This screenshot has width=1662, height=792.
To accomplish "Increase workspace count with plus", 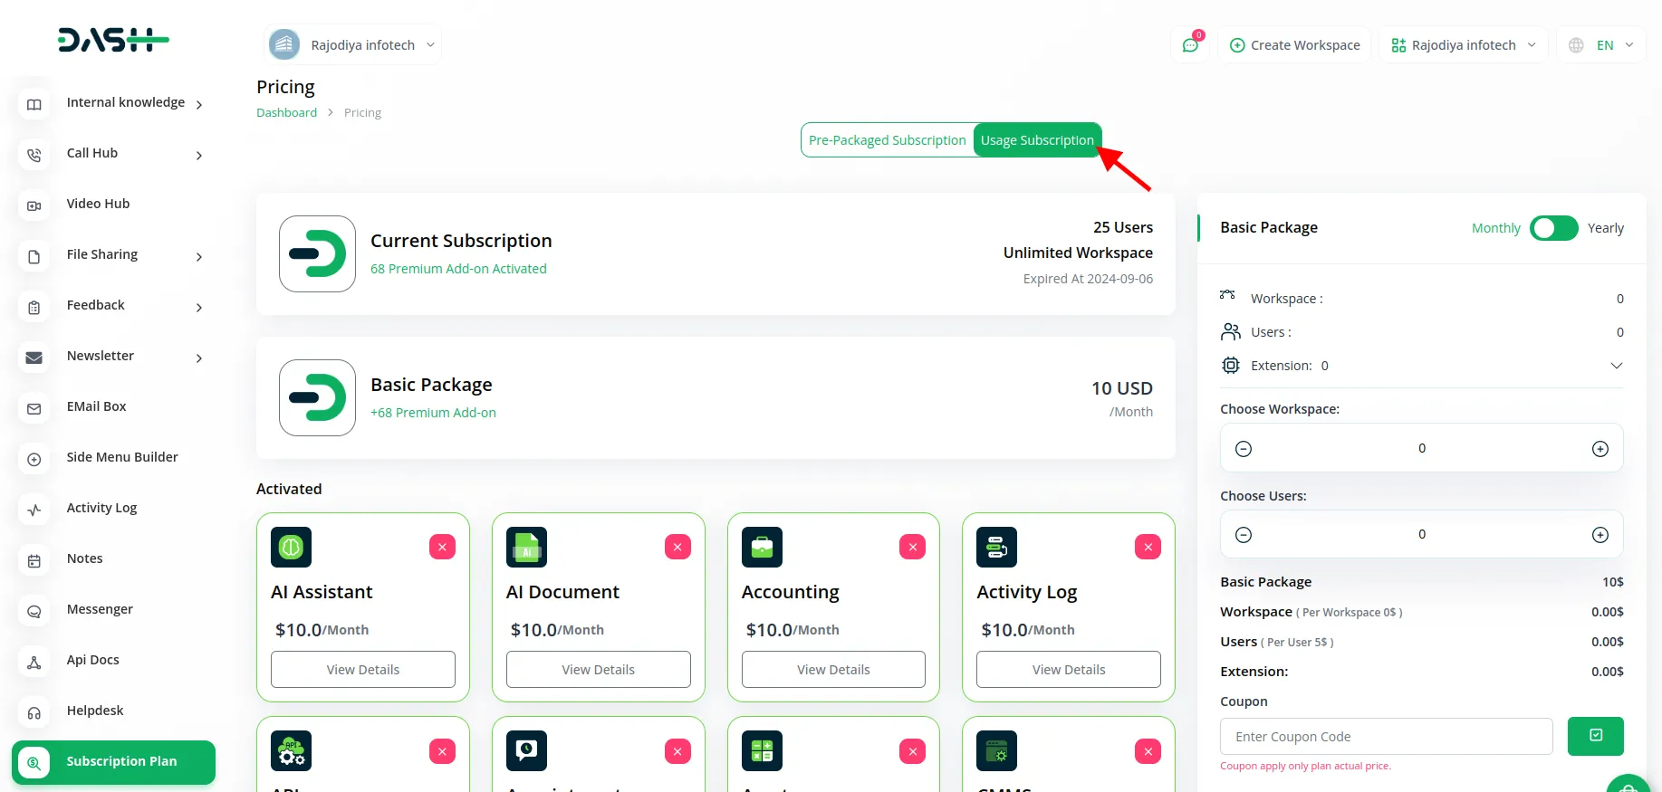I will (x=1600, y=449).
